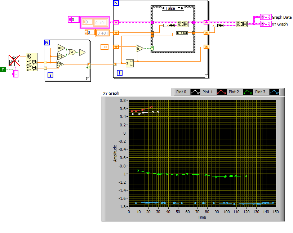
Task: Click the iteration terminal of small loop
Action: pos(50,75)
